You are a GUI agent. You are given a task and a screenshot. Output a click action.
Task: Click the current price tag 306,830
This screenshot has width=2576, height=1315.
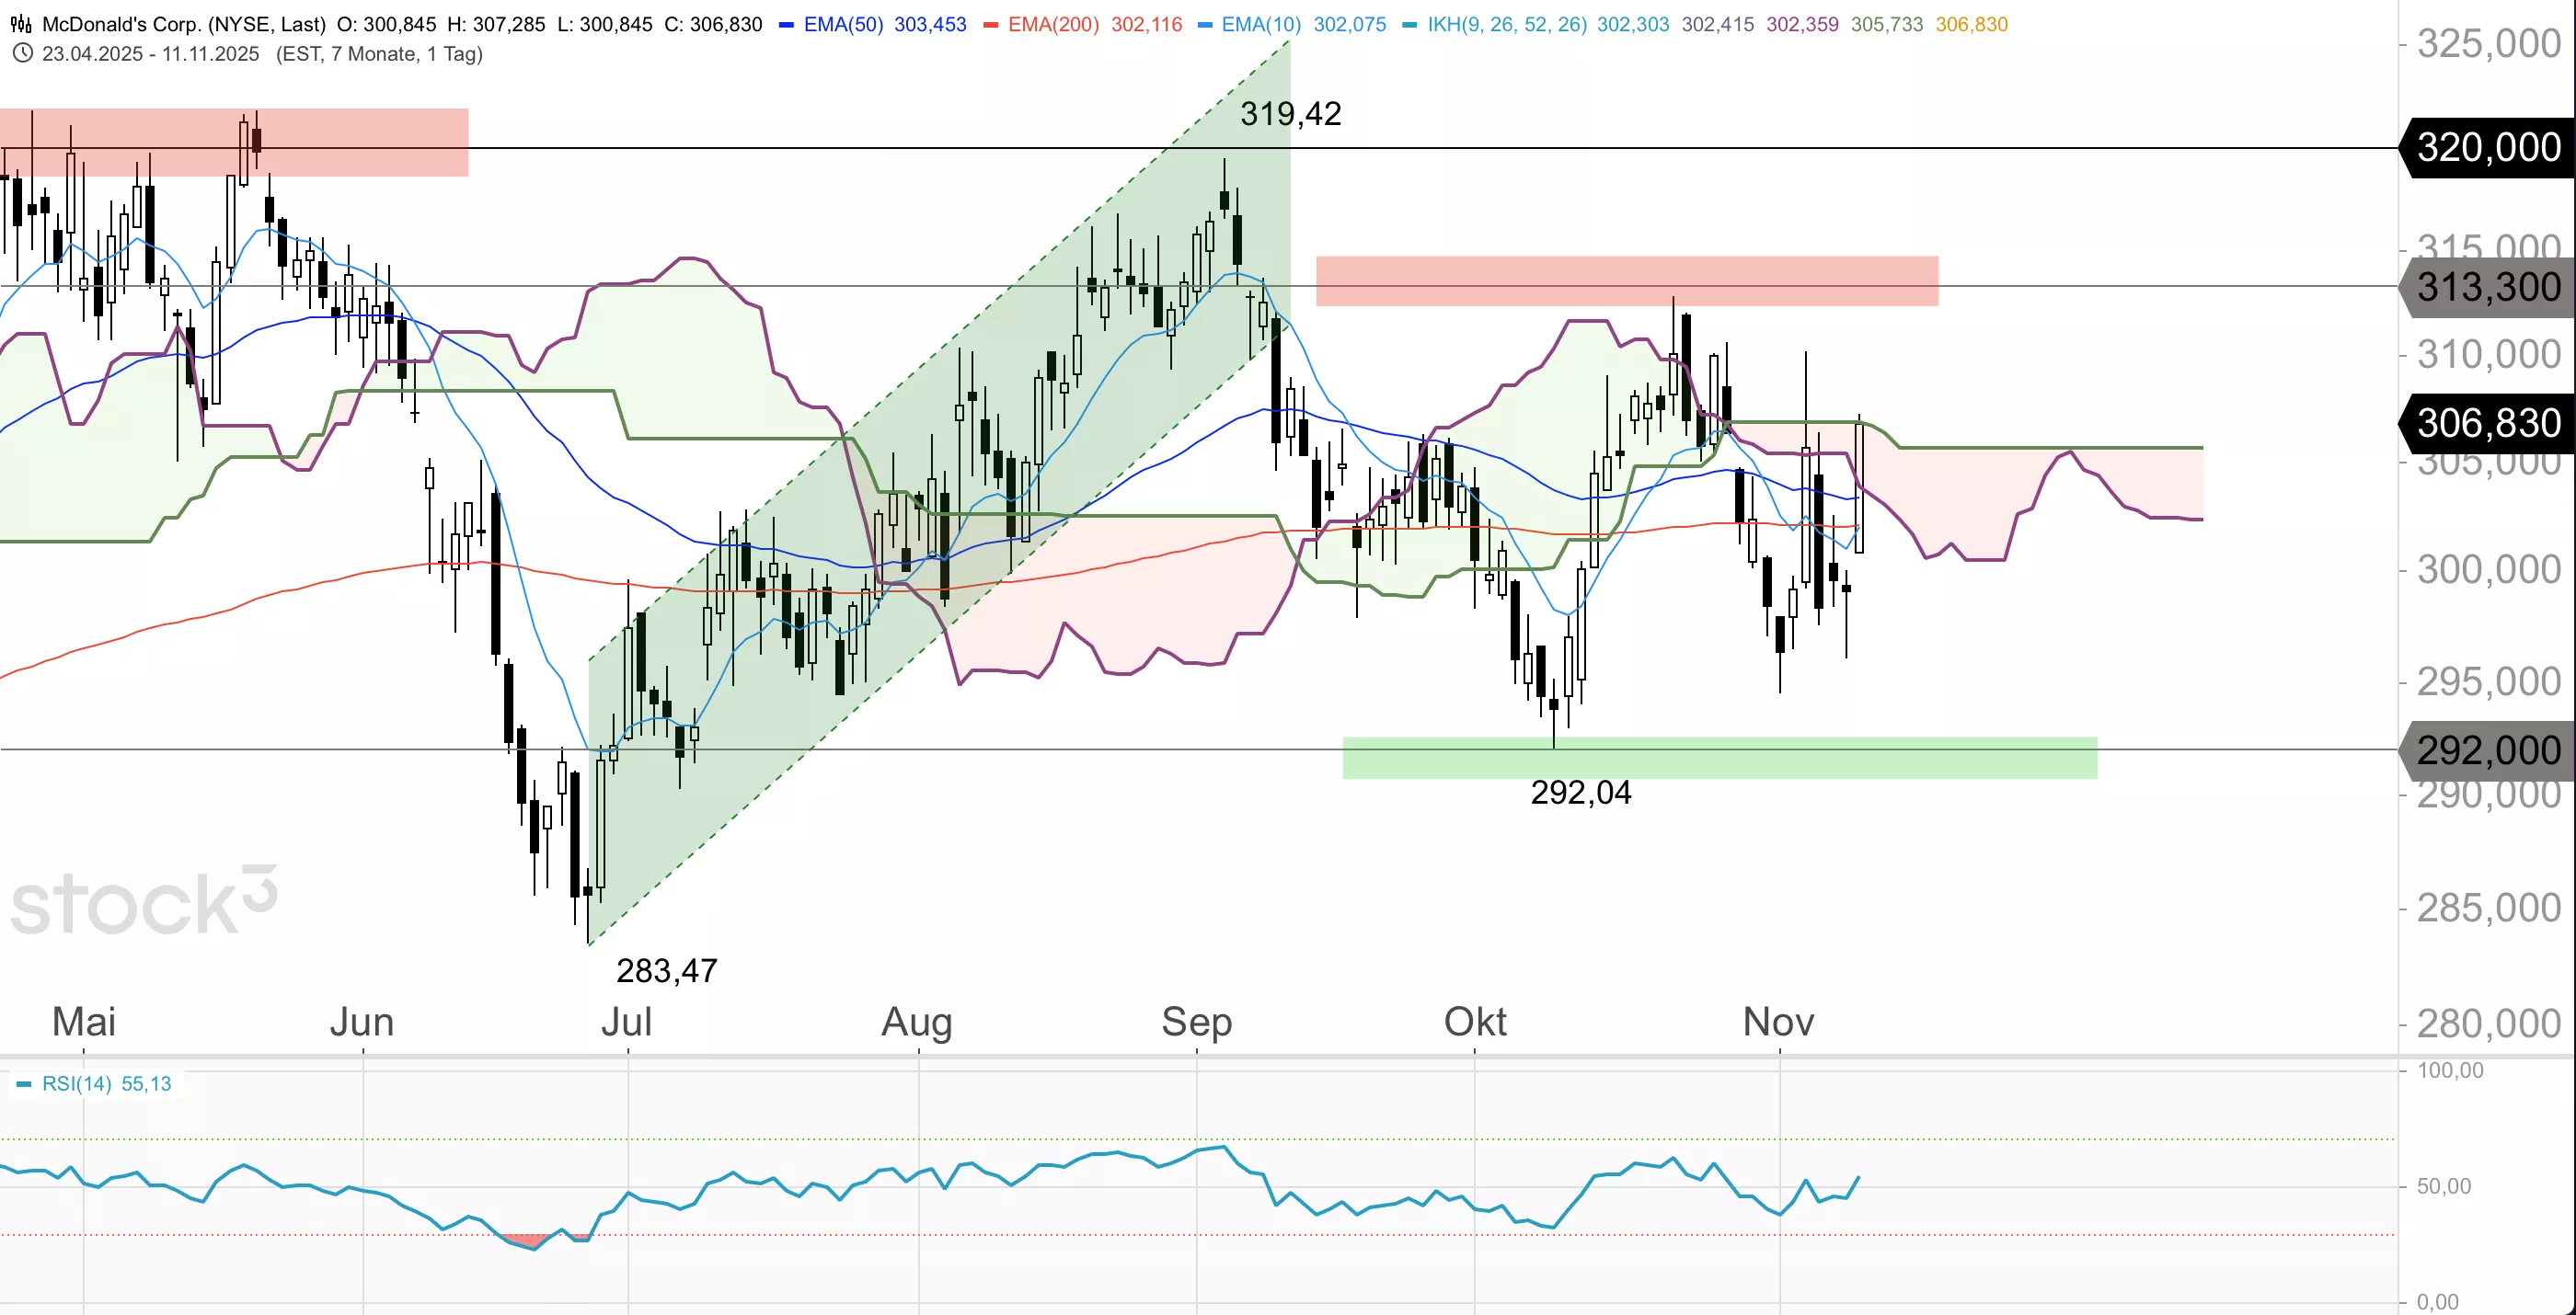point(2487,424)
